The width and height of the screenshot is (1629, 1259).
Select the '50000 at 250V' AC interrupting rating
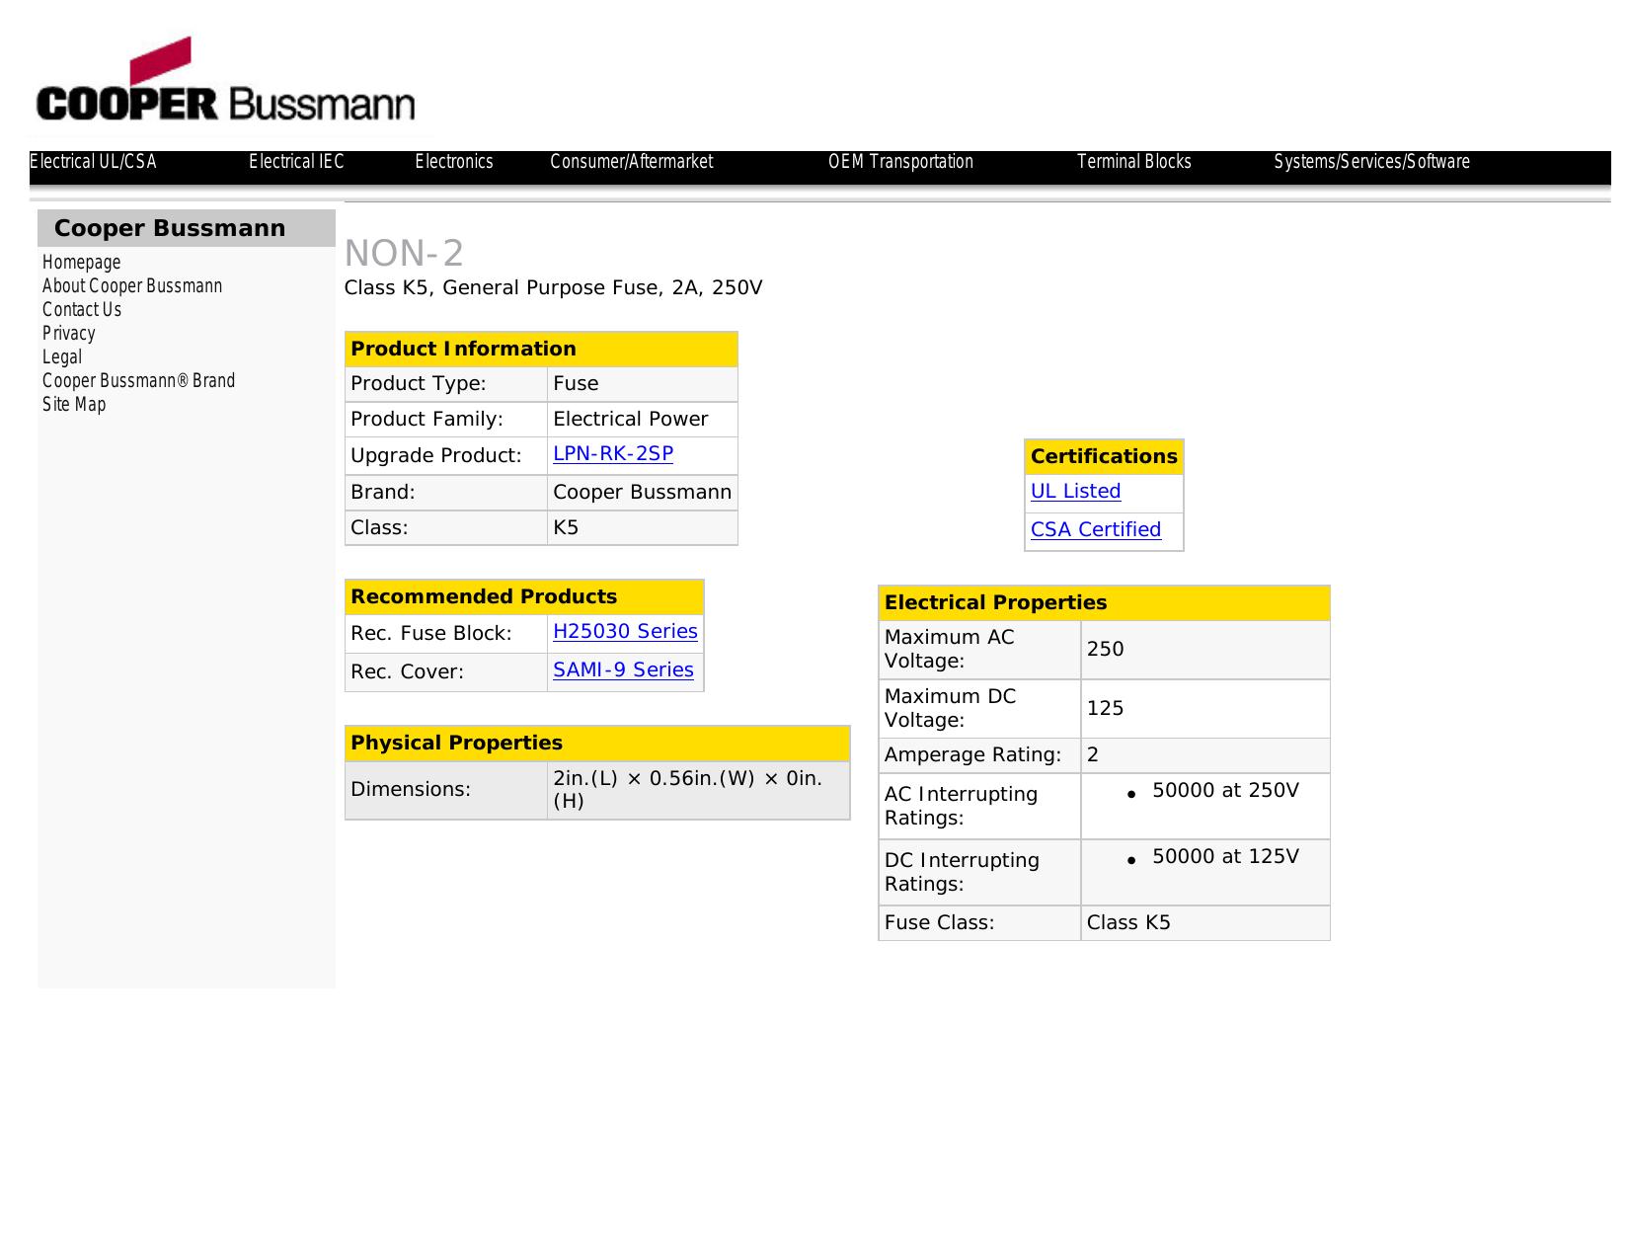tap(1226, 791)
